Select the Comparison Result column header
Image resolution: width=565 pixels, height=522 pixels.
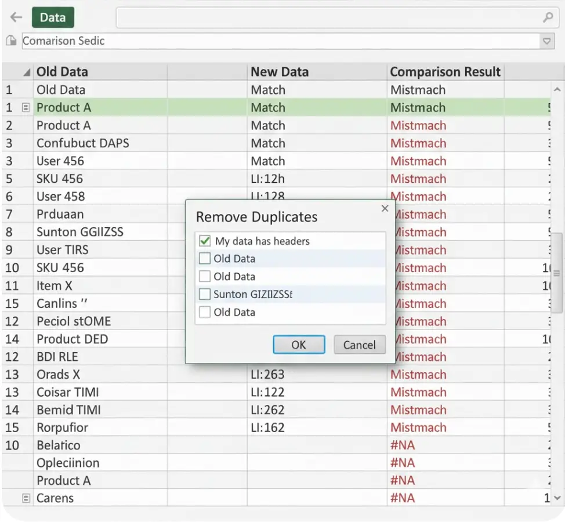coord(445,72)
